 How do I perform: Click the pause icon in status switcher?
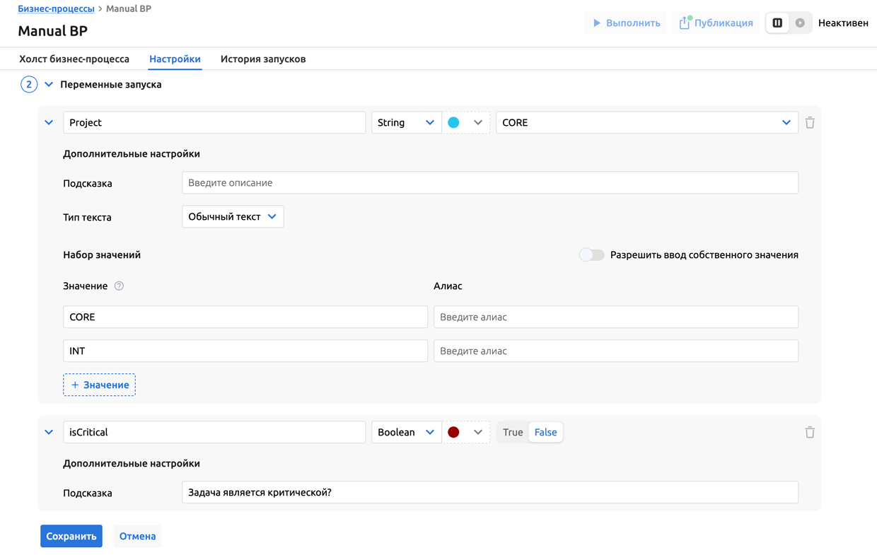click(777, 23)
